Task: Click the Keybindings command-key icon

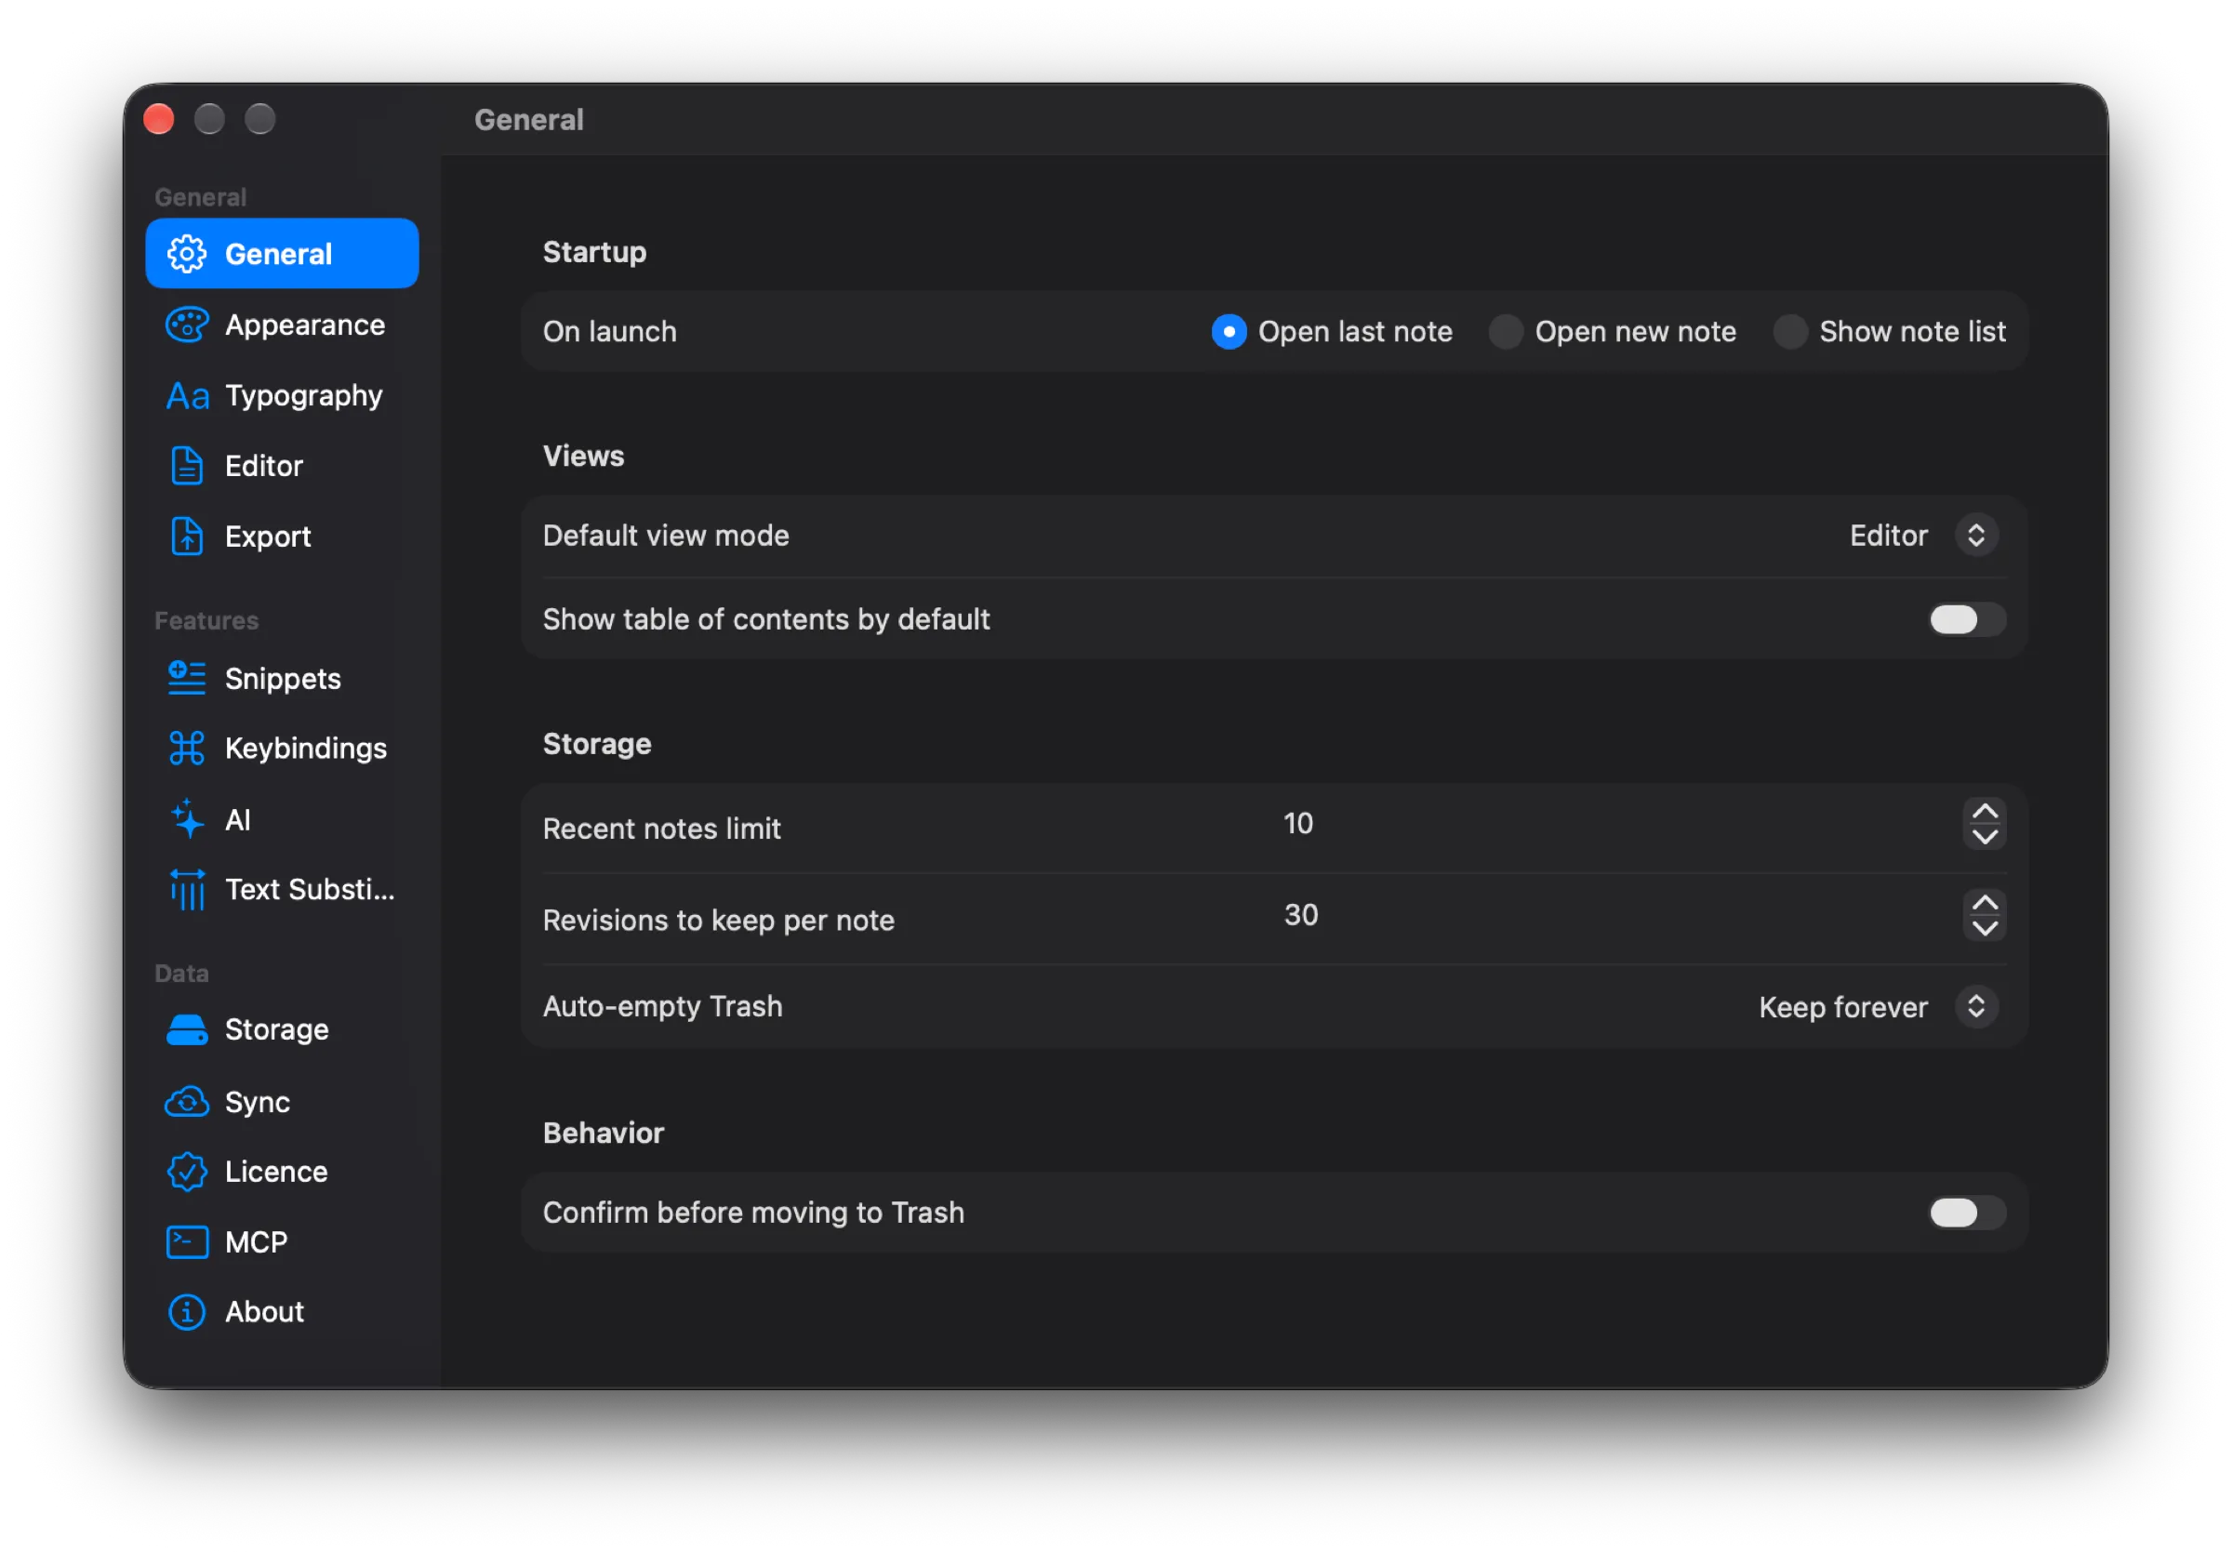Action: click(x=187, y=749)
